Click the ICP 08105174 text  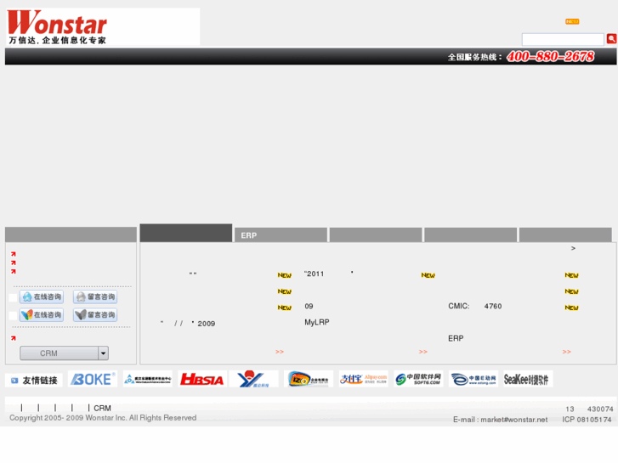[587, 420]
